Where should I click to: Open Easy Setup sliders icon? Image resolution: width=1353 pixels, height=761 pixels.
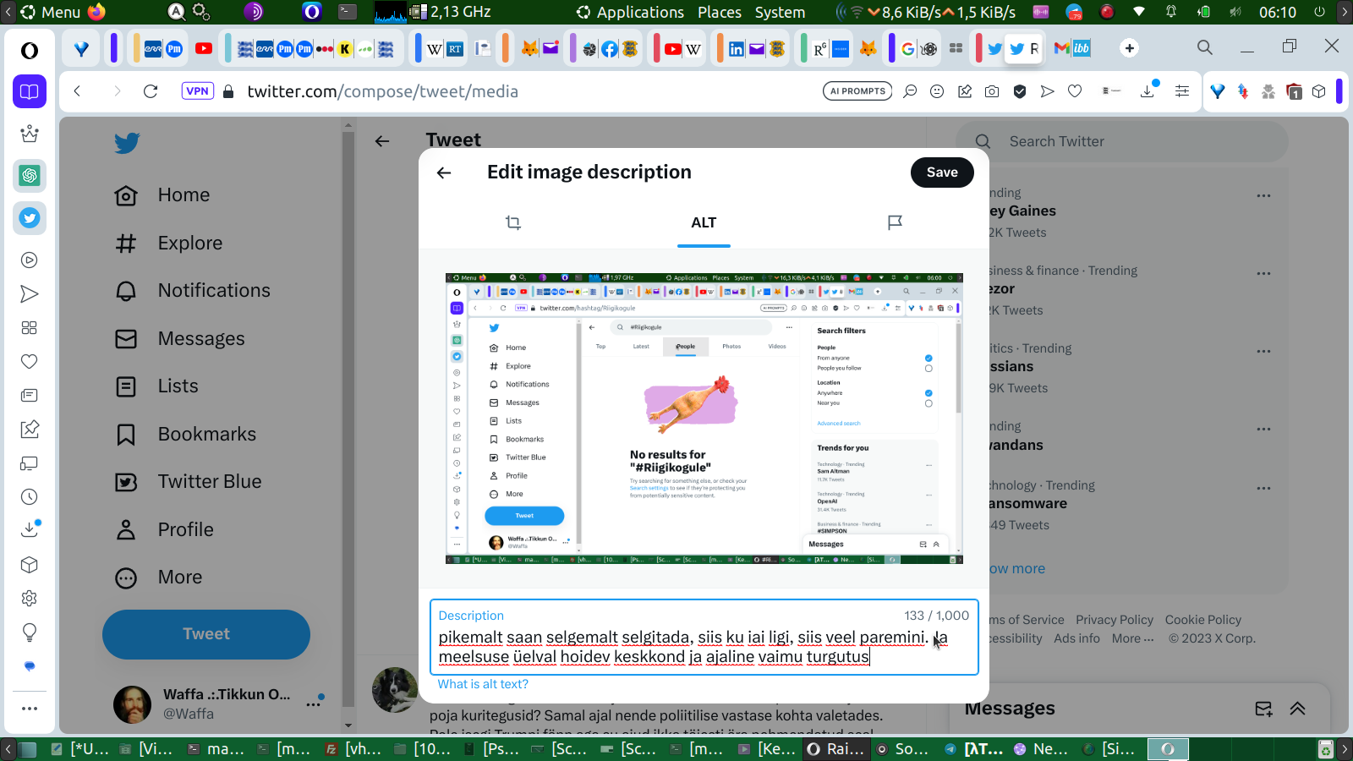[x=1182, y=91]
